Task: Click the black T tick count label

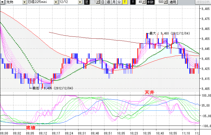Action: (x=133, y=2)
